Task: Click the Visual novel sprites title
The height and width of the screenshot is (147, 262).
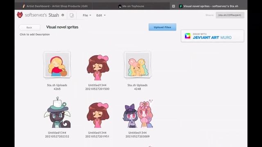Action: click(62, 27)
